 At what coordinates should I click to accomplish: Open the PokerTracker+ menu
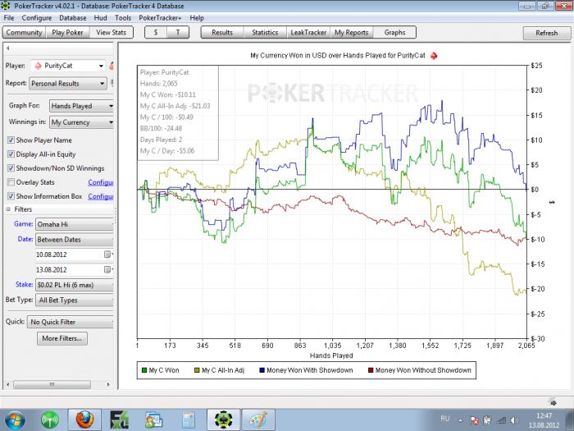(160, 18)
